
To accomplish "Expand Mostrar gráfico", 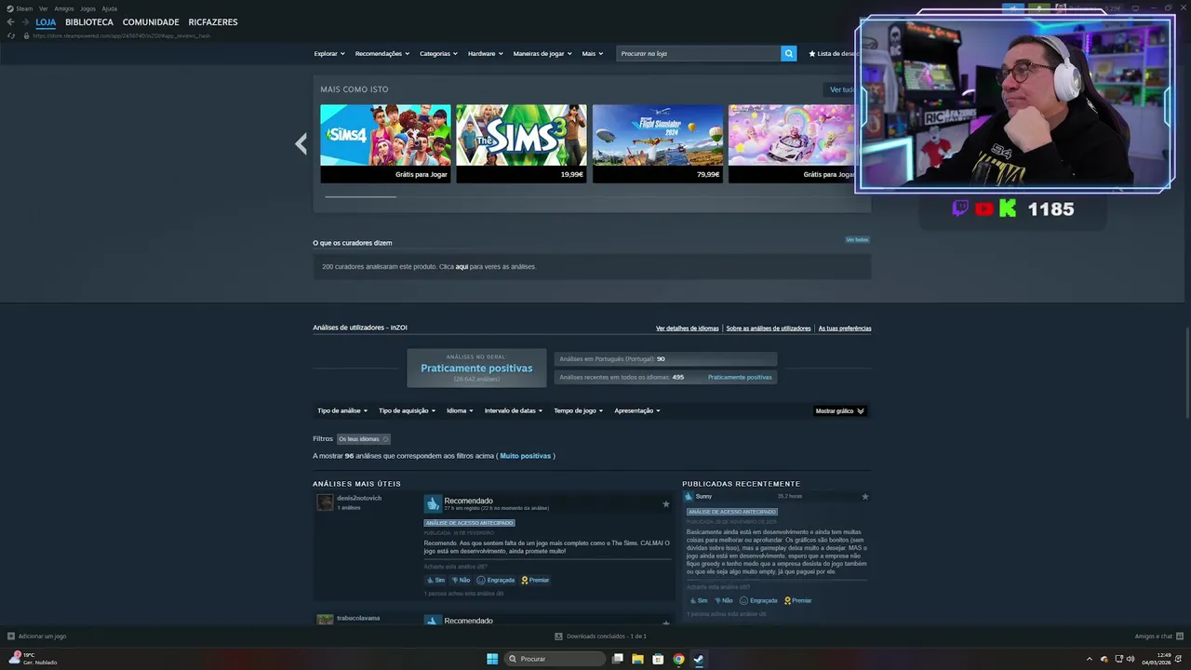I will pyautogui.click(x=839, y=410).
